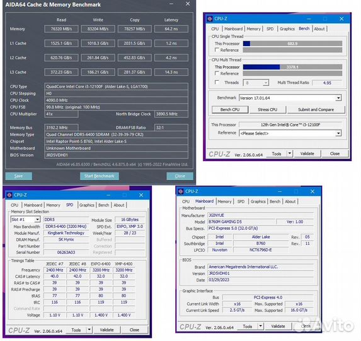Click XMP-6400 column header in Timings Table
The image size is (361, 341).
(123, 263)
